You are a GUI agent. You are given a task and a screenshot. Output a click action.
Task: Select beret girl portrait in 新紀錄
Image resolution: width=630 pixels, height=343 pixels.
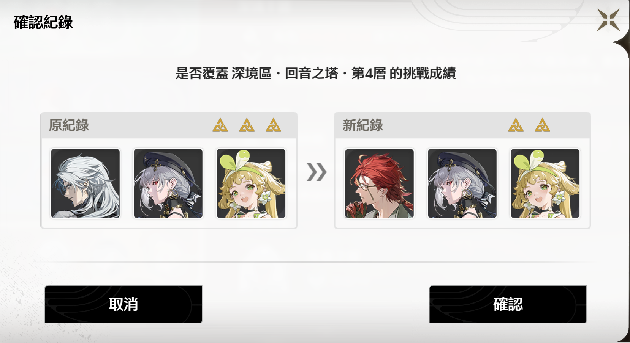pyautogui.click(x=462, y=183)
